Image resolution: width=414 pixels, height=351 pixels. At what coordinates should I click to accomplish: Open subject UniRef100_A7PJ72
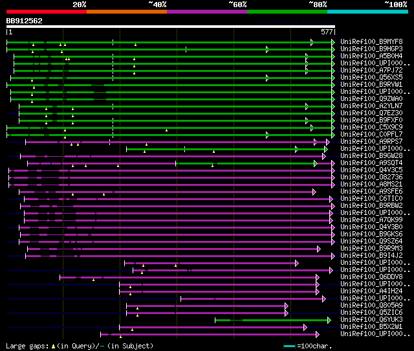pyautogui.click(x=371, y=71)
